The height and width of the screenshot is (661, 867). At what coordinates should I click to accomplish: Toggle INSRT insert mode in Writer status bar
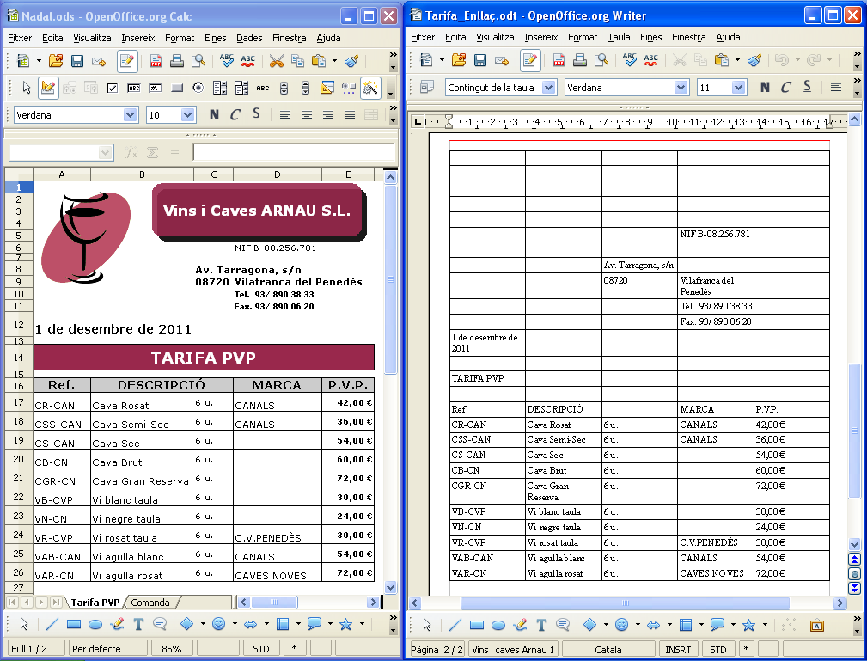676,649
